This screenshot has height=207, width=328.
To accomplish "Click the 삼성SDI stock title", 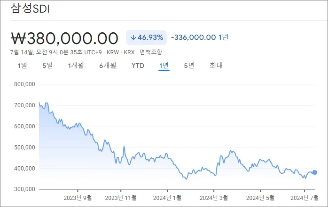I will [30, 9].
